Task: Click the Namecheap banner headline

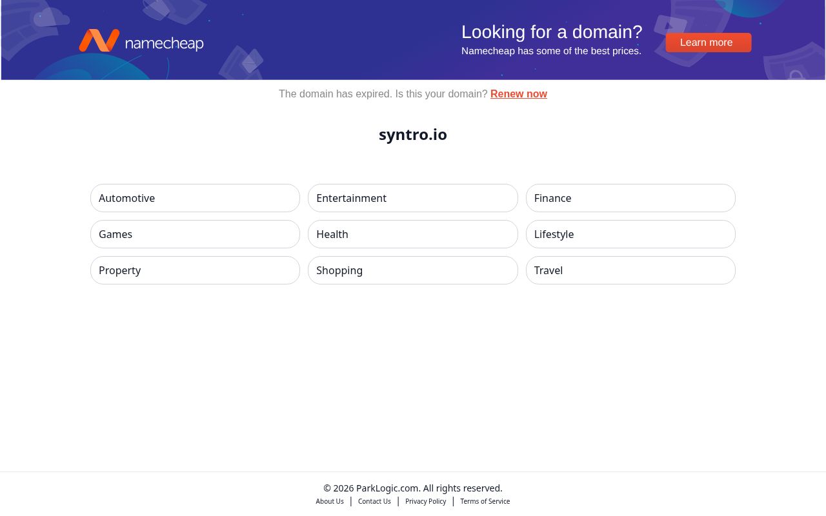Action: (552, 32)
